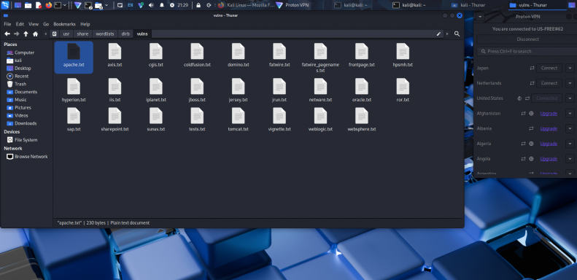Expand Afghanistan server list dropdown
The image size is (577, 280).
coord(570,113)
